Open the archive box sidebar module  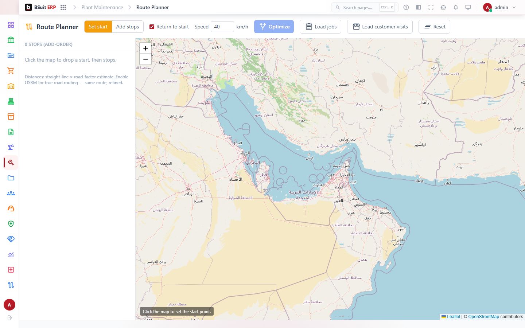point(11,117)
